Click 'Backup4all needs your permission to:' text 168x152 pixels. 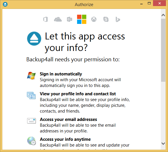pos(73,59)
